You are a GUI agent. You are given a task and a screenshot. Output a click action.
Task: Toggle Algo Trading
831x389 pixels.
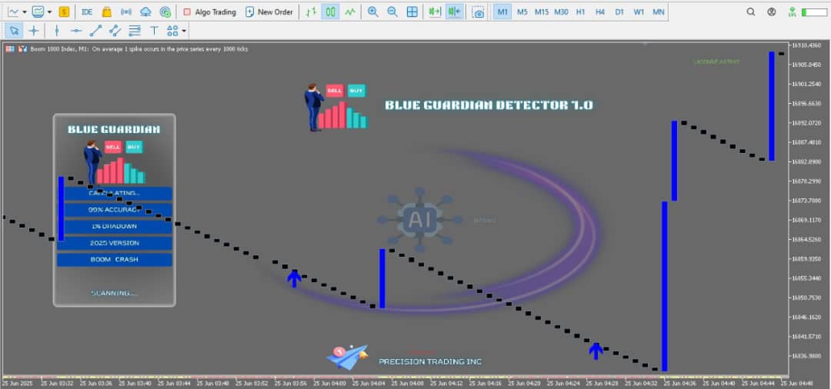(209, 12)
